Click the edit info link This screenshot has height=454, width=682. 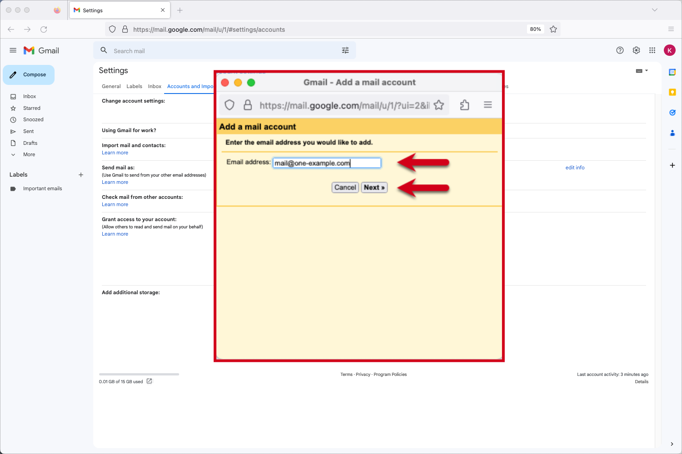(x=575, y=168)
